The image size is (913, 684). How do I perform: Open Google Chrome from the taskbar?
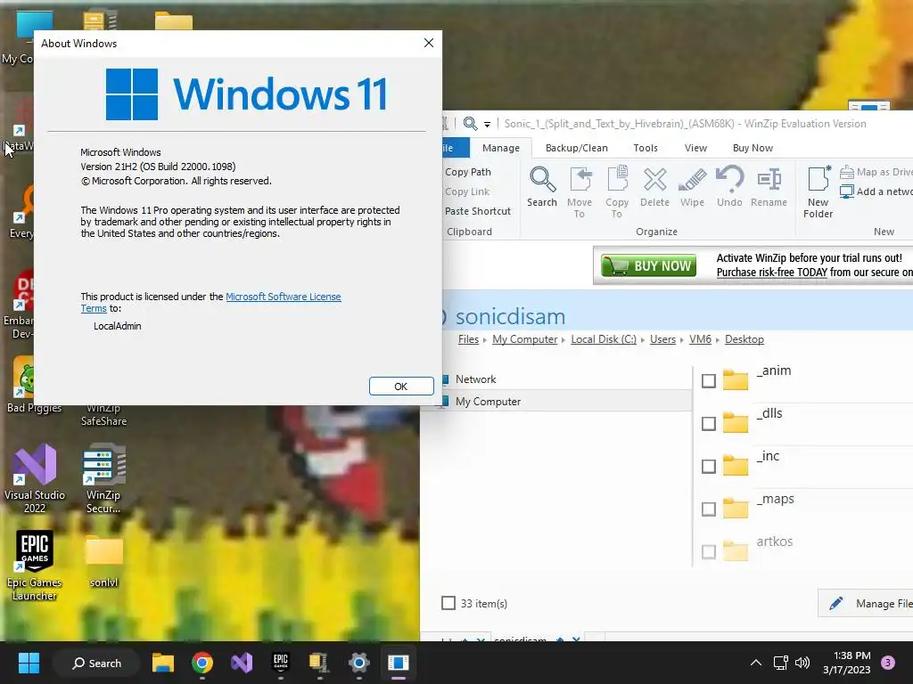(x=202, y=663)
